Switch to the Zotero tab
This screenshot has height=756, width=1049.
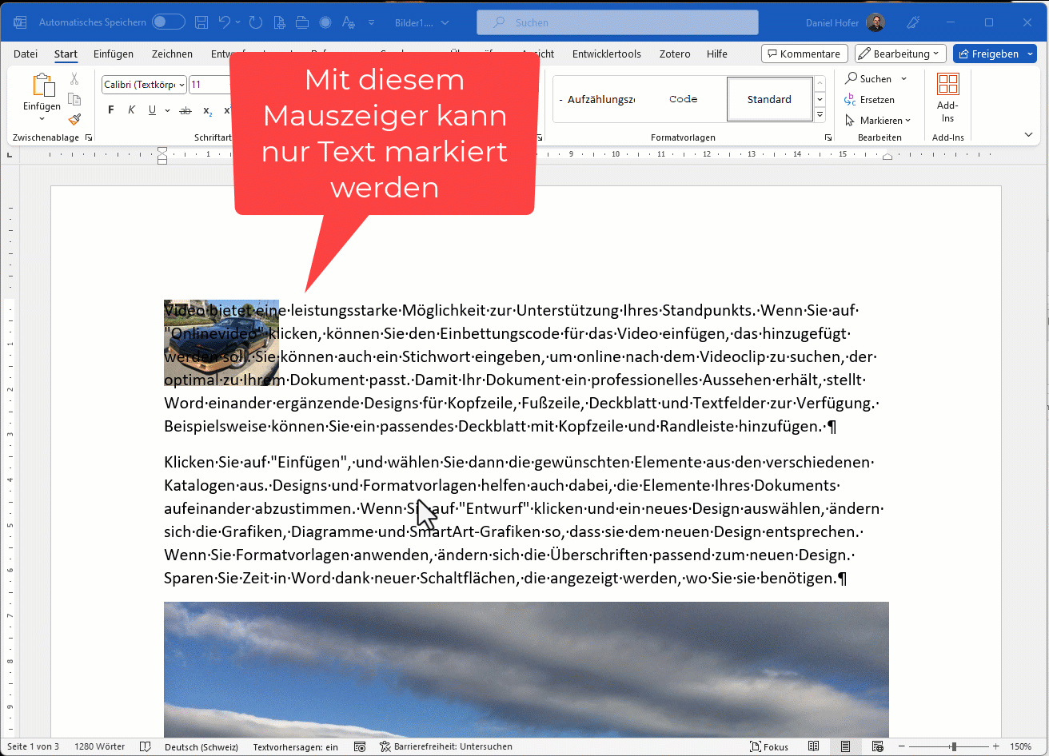675,54
